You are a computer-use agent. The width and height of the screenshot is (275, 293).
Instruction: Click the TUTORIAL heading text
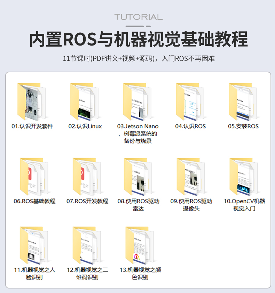tap(138, 17)
